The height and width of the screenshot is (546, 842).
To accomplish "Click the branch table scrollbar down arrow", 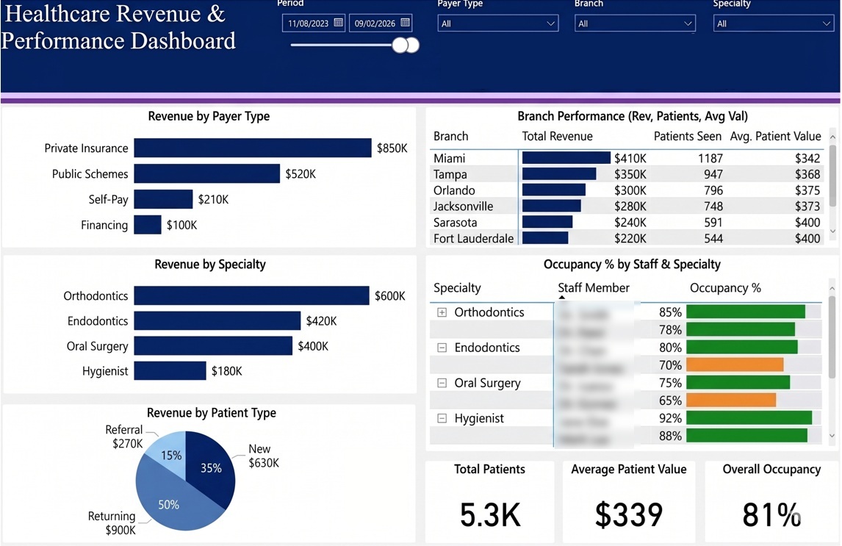I will click(833, 231).
